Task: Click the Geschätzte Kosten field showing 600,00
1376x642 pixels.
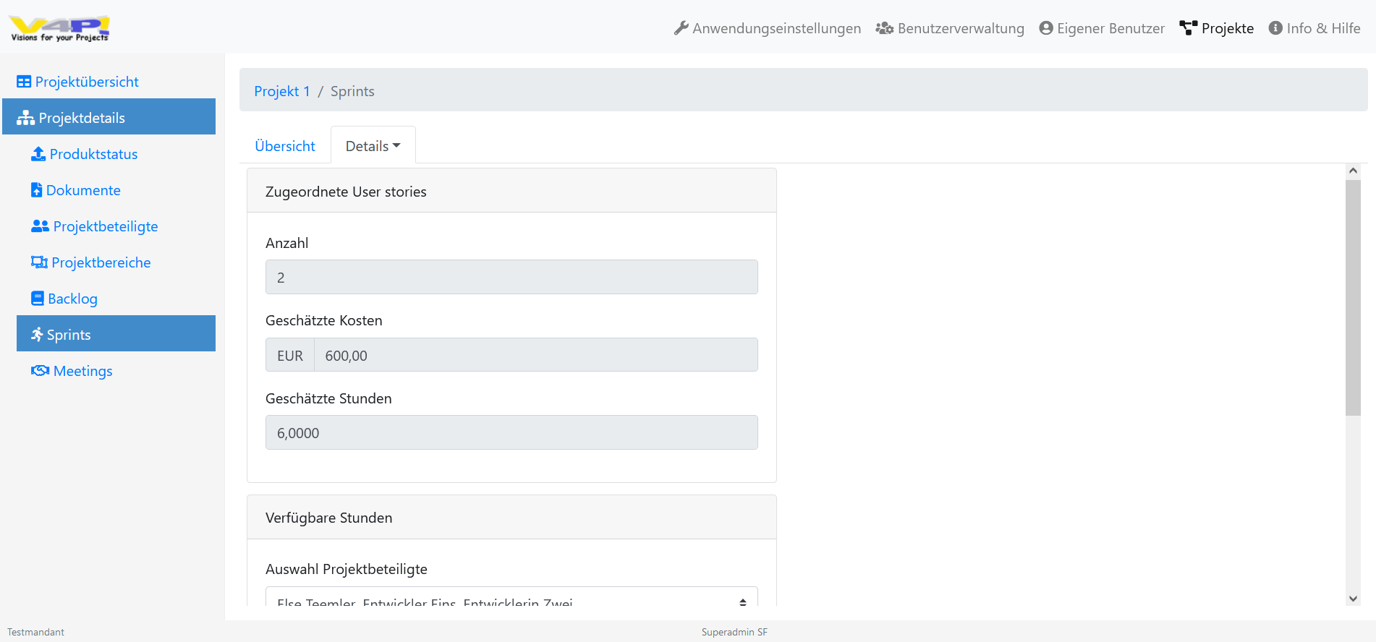Action: click(536, 355)
